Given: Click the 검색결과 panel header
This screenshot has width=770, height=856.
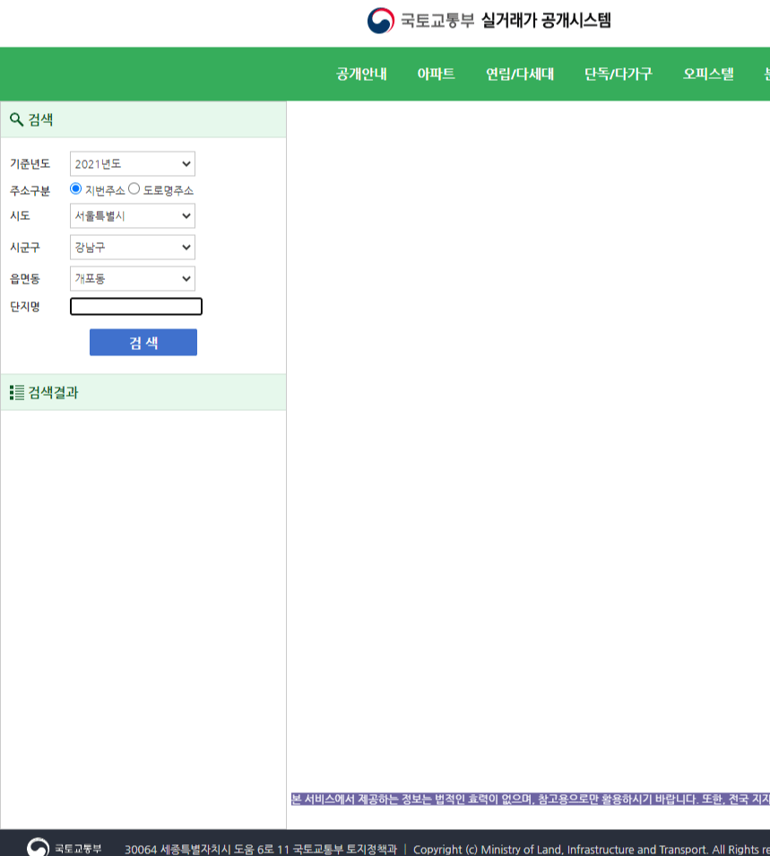Looking at the screenshot, I should [x=143, y=392].
